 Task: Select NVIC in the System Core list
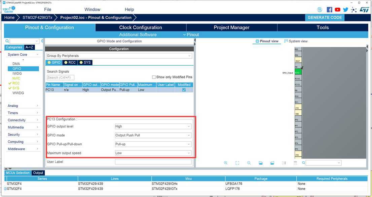pyautogui.click(x=16, y=79)
